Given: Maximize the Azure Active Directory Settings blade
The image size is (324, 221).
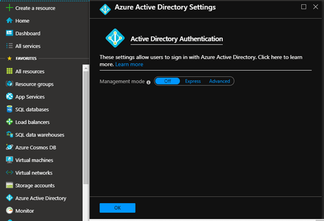Looking at the screenshot, I should click(304, 7).
